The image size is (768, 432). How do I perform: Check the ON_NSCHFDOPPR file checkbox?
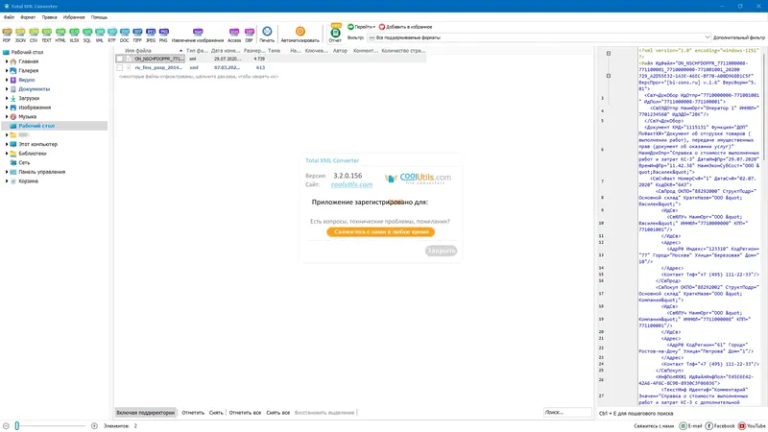coord(119,59)
